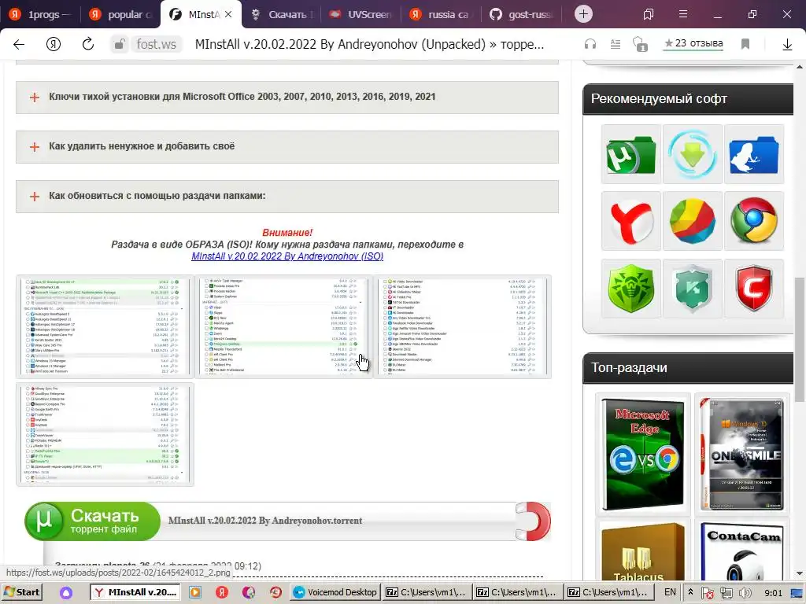
Task: Open the '23 отзыва' reviews link
Action: [693, 44]
